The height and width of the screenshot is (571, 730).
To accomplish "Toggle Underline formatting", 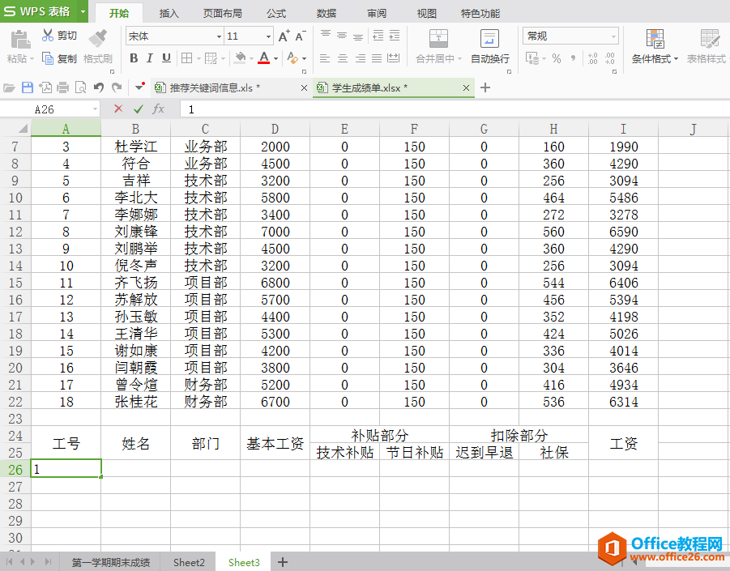I will pyautogui.click(x=166, y=58).
